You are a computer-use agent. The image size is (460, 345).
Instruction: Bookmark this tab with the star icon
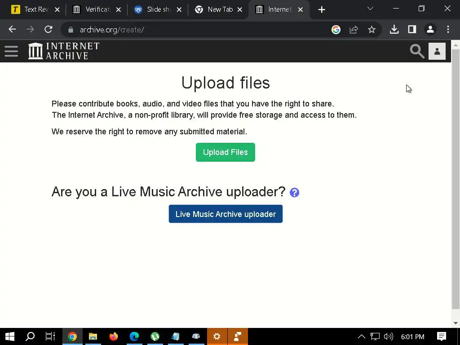pos(372,29)
